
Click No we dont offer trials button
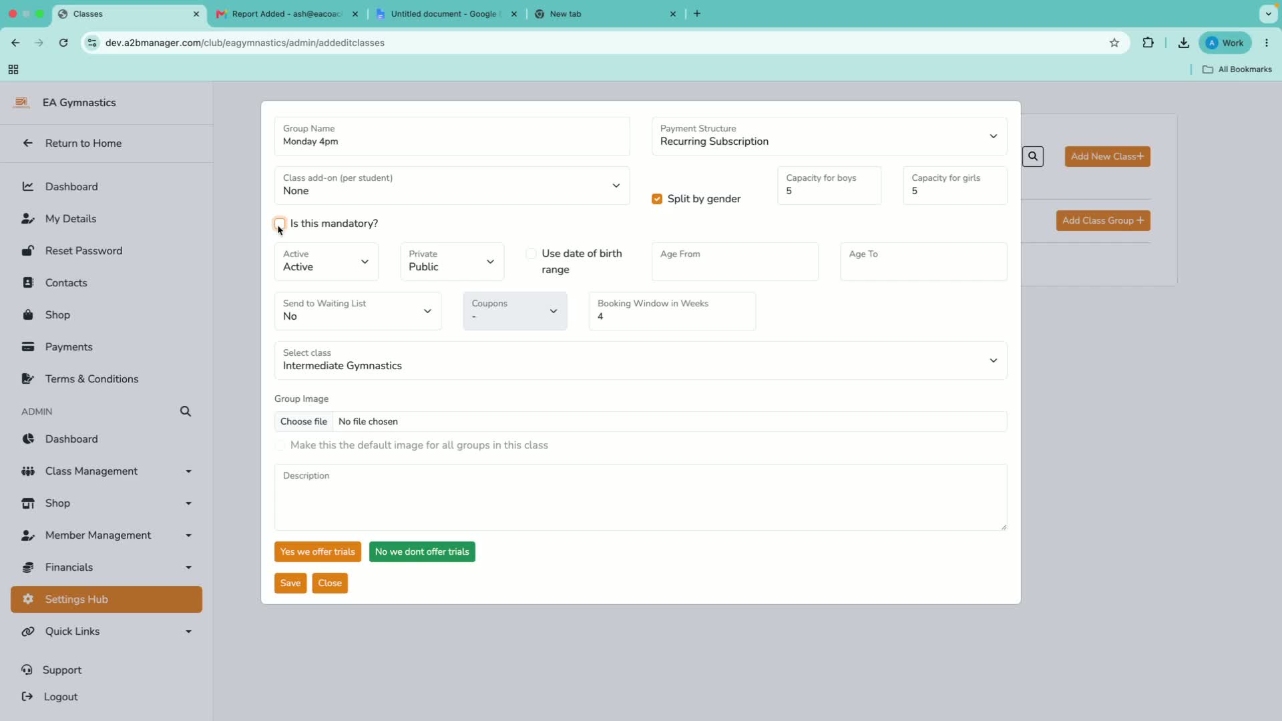point(422,551)
